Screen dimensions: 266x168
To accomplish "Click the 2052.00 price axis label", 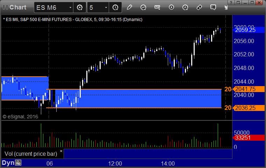I will click(244, 54).
